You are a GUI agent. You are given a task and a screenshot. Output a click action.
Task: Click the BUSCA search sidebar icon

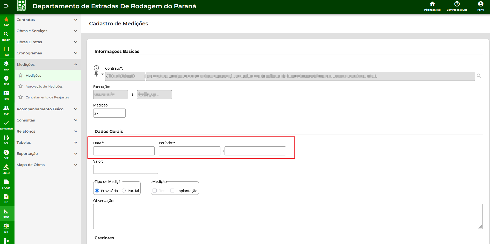pos(6,36)
